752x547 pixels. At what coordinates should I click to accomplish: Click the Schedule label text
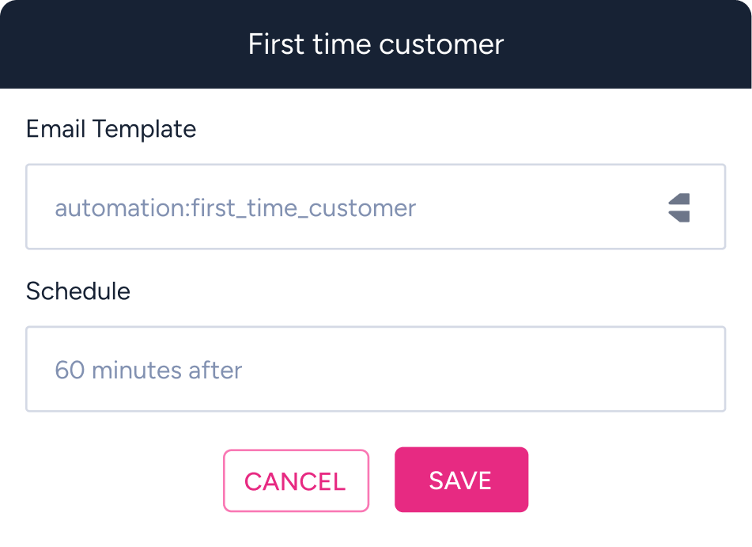pos(78,291)
